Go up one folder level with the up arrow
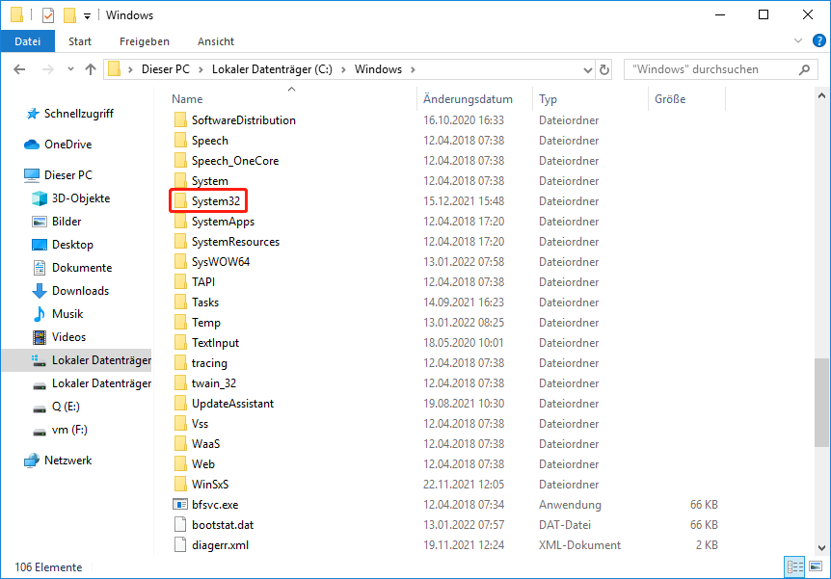Screen dimensions: 831x579 coord(91,69)
